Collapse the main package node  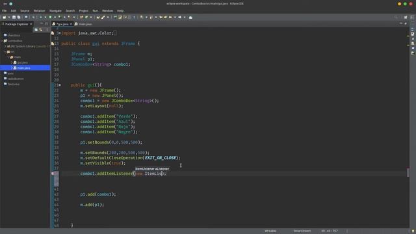tap(8, 57)
